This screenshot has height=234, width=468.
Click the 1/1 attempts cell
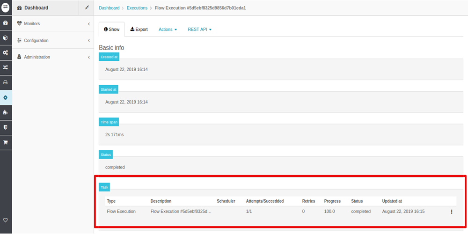coord(249,212)
